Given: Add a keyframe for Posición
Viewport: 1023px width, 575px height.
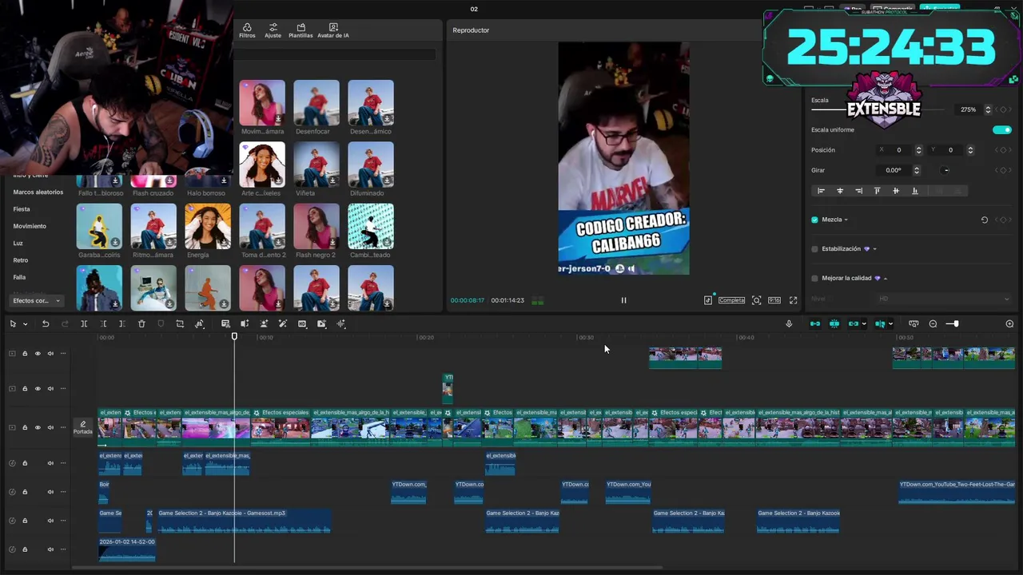Looking at the screenshot, I should tap(1003, 150).
